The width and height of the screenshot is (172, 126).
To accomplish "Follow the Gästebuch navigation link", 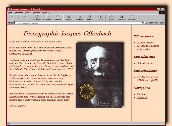I will pyautogui.click(x=142, y=97).
